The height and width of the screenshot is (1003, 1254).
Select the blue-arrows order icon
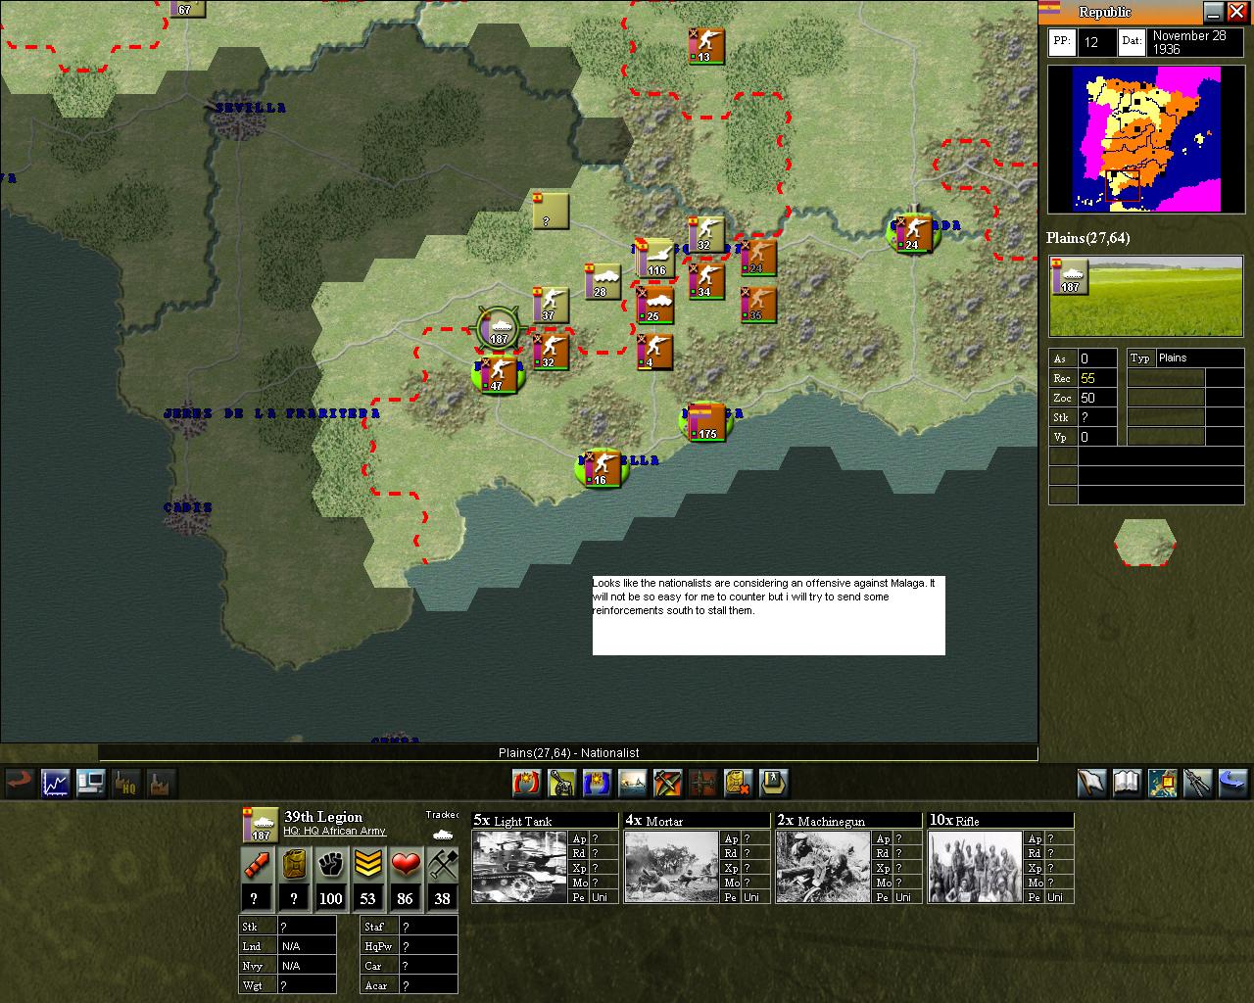click(x=598, y=783)
